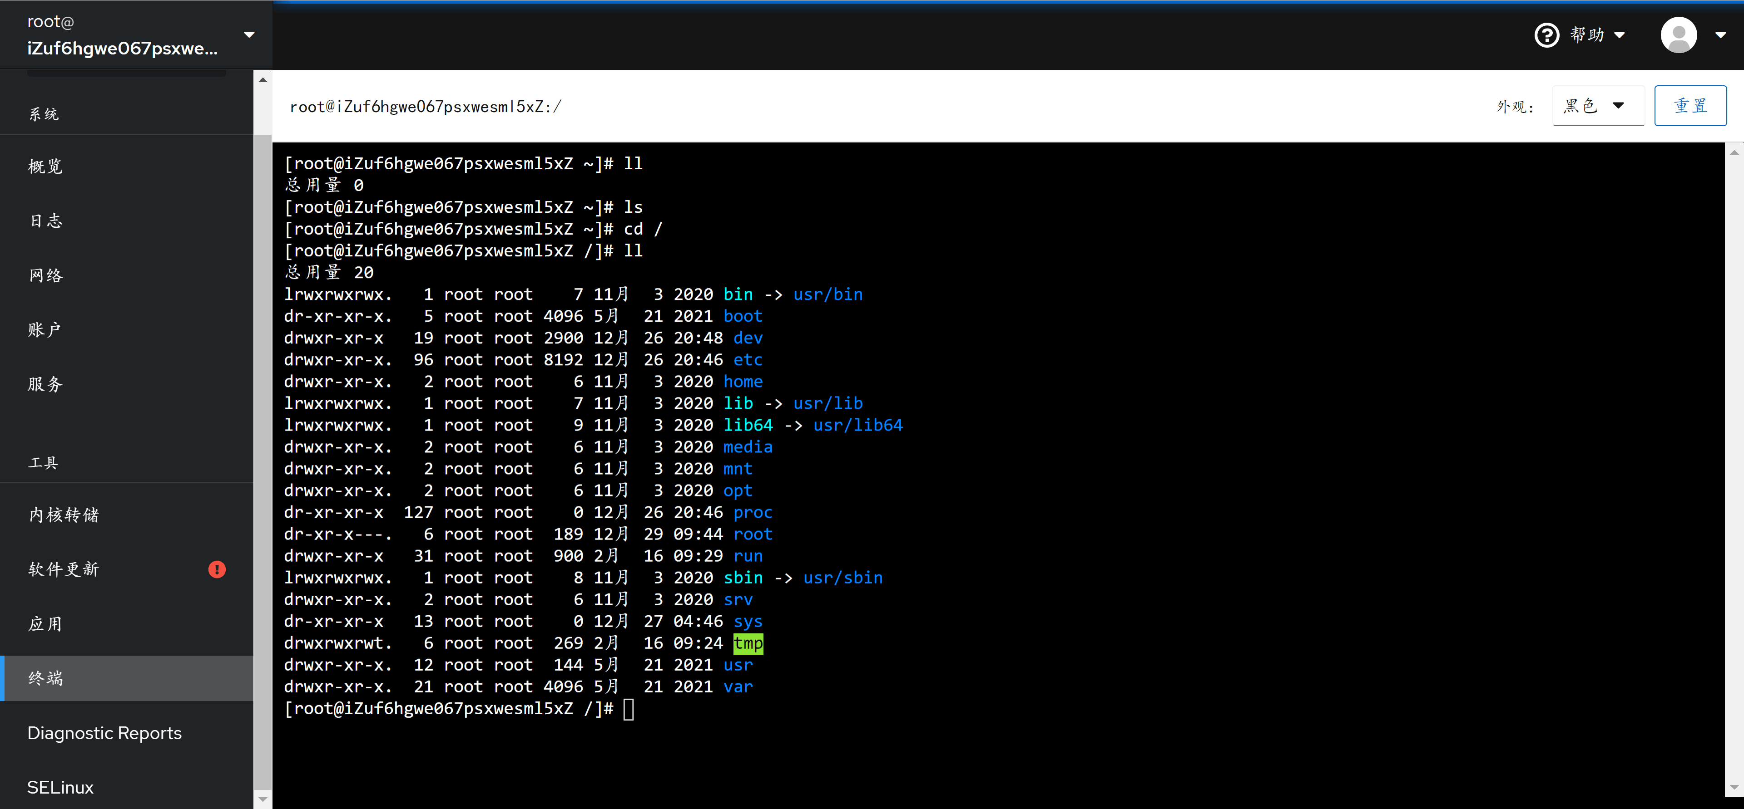Navigate to the SELinux page
Screen dimensions: 1744x809
coord(60,787)
